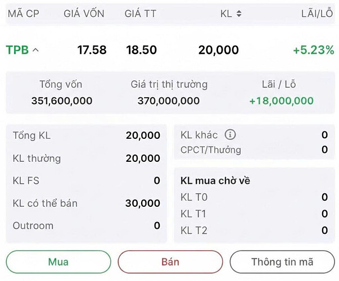Tap the market price 18.50
The image size is (339, 281).
141,50
